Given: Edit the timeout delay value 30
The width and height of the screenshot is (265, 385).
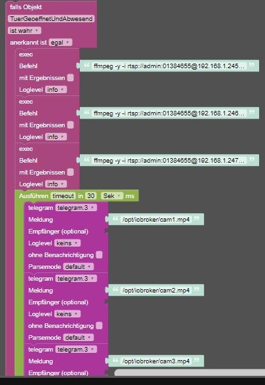Looking at the screenshot, I should (x=91, y=196).
